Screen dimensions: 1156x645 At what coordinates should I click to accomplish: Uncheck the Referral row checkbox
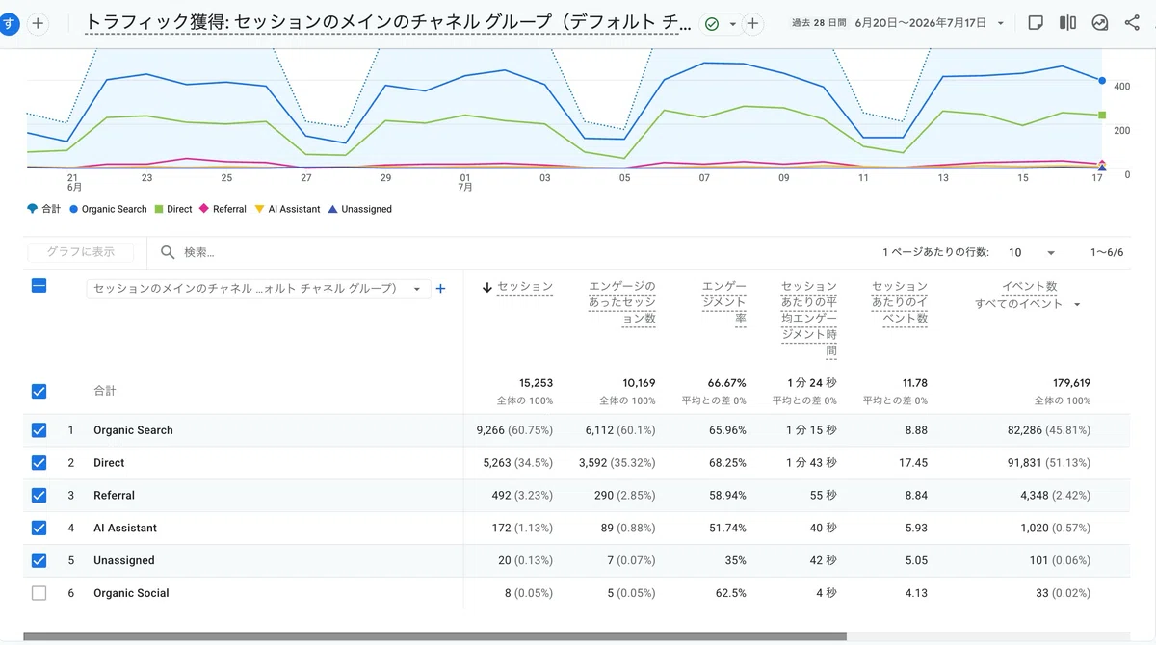[x=39, y=495]
